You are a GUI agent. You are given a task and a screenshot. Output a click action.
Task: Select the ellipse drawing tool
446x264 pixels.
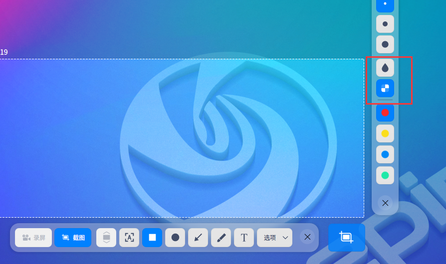pos(175,237)
